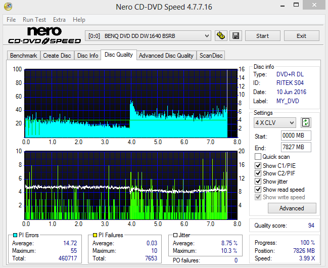
Task: Switch to the Benchmark tab
Action: tap(24, 56)
